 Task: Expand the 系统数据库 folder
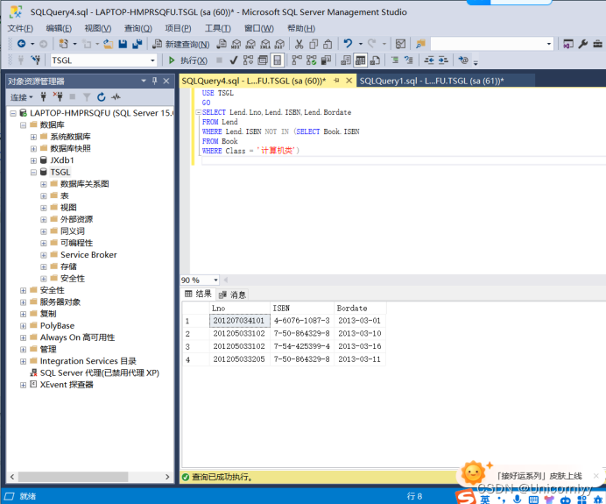33,137
